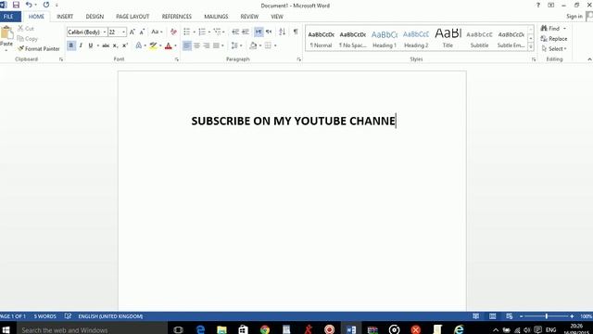The width and height of the screenshot is (593, 334).
Task: Toggle Bold formatting
Action: (x=70, y=45)
